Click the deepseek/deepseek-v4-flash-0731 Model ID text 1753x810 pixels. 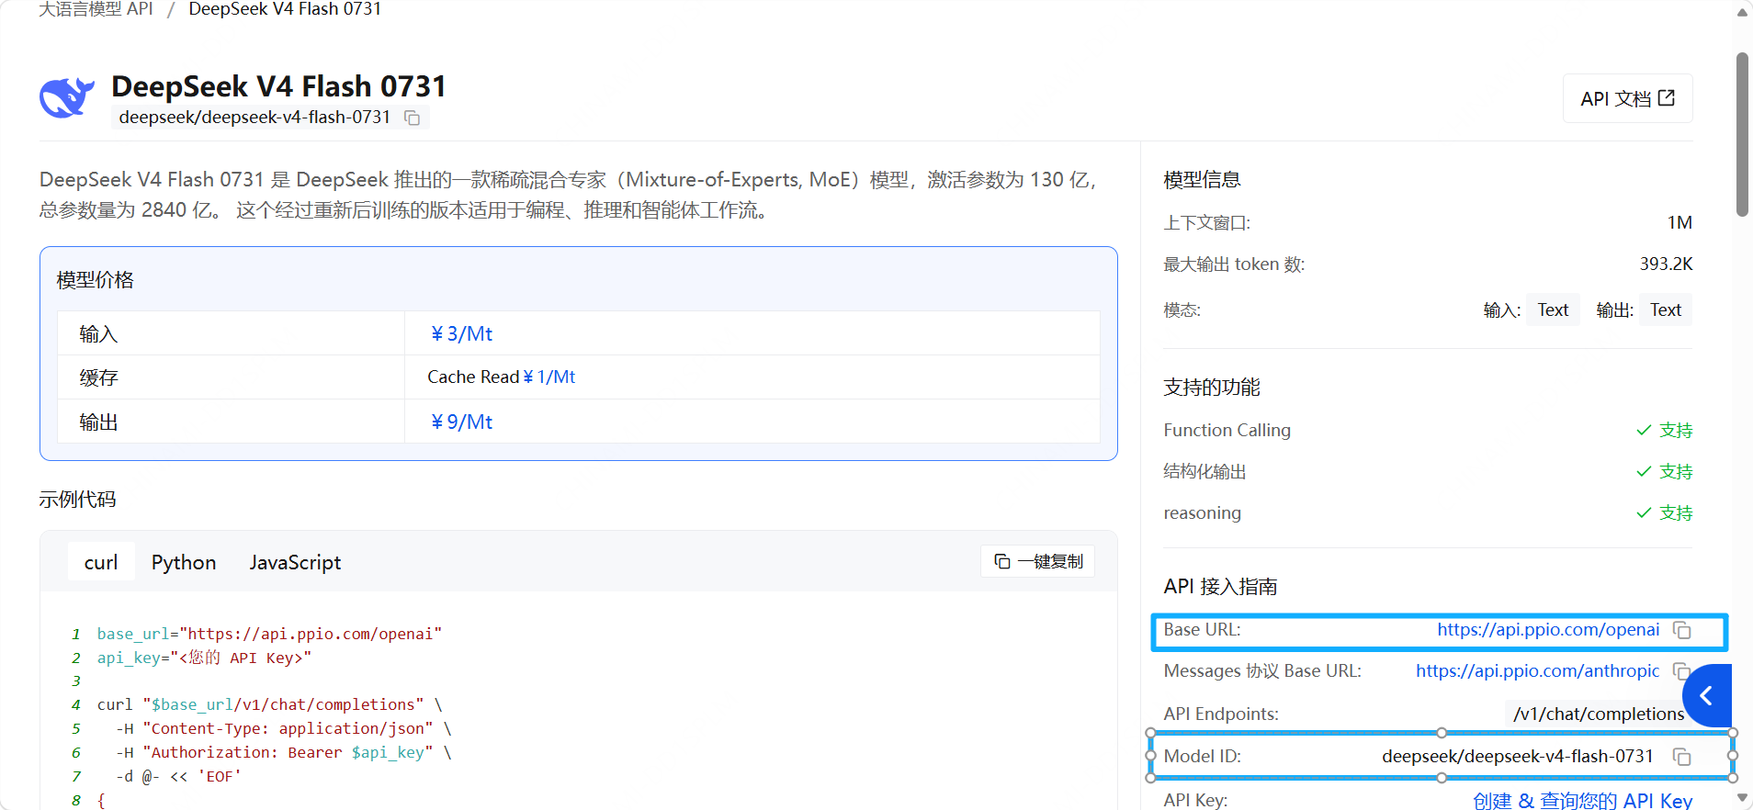point(1517,757)
